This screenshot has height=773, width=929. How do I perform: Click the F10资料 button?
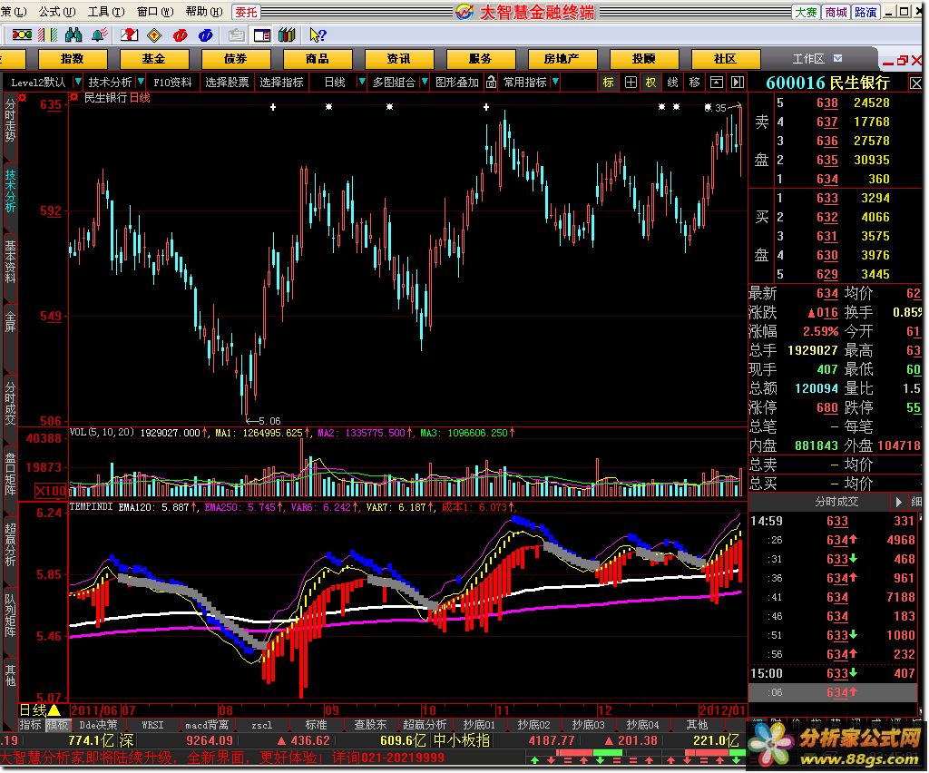[x=172, y=83]
